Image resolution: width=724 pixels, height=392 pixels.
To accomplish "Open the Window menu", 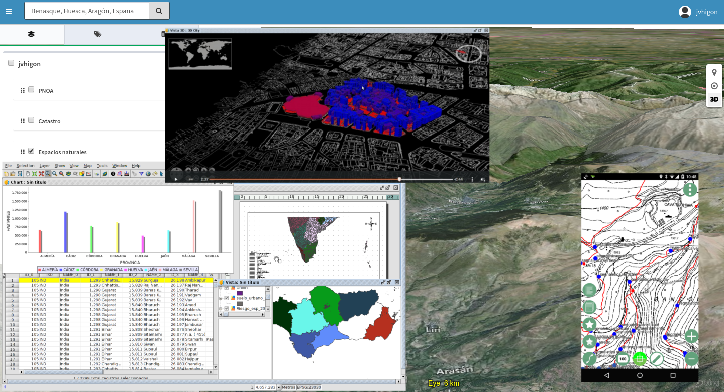I will tap(120, 166).
